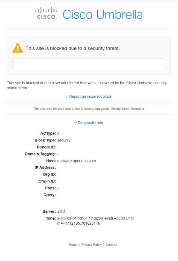
Task: Click the Time timestamp value
Action: [x=96, y=221]
